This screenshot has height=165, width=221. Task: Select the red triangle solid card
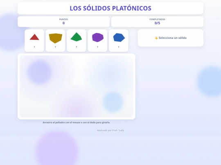click(x=34, y=41)
